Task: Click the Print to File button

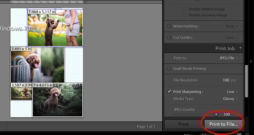Action: (224, 124)
